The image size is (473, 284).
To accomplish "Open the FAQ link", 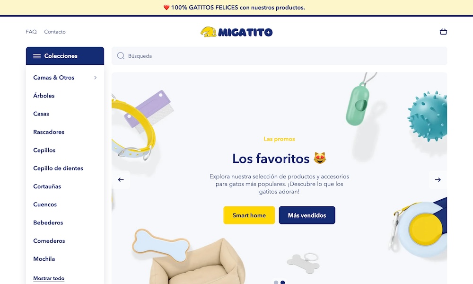I will click(31, 32).
